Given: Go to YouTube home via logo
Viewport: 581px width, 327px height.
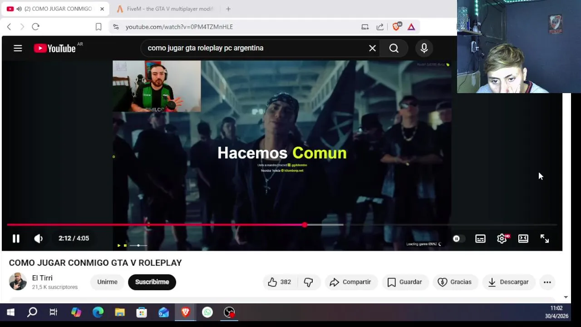Looking at the screenshot, I should 55,48.
